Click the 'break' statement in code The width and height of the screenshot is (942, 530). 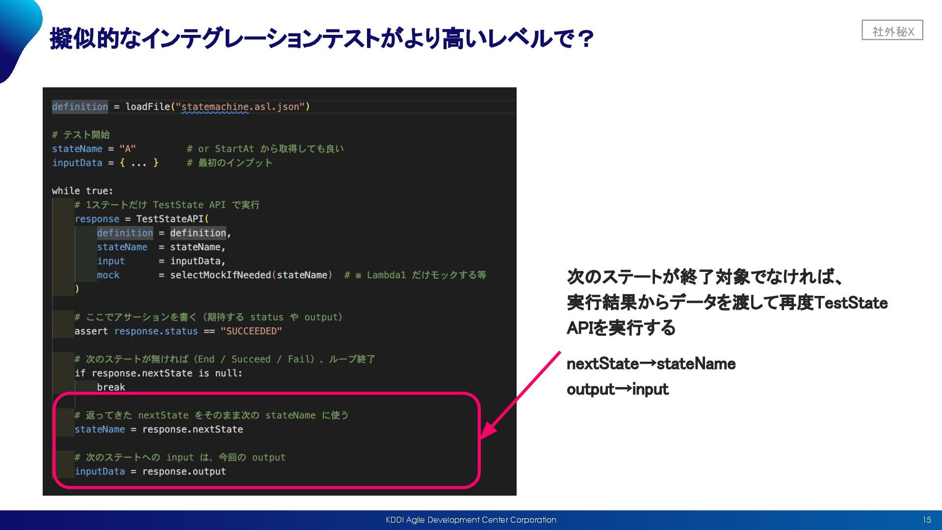pos(111,387)
